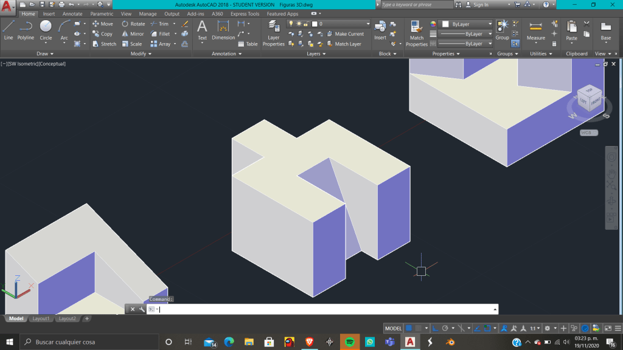623x350 pixels.
Task: Toggle ortho mode in status bar
Action: coord(436,328)
